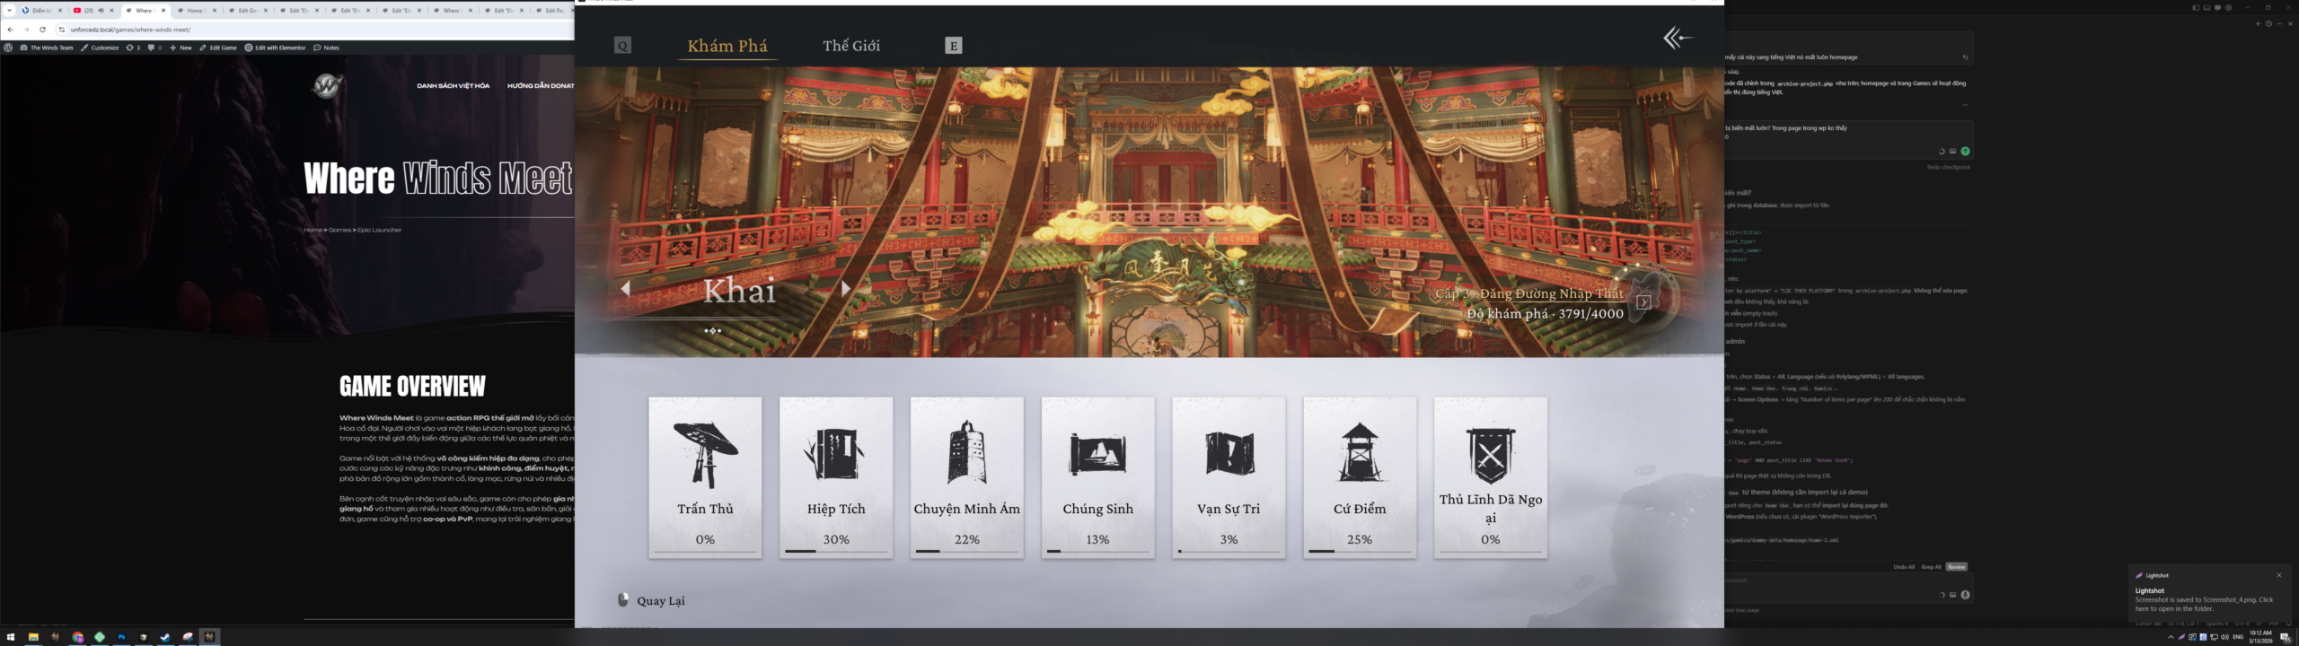Select the Chúng Sinh painting card

[x=1097, y=477]
